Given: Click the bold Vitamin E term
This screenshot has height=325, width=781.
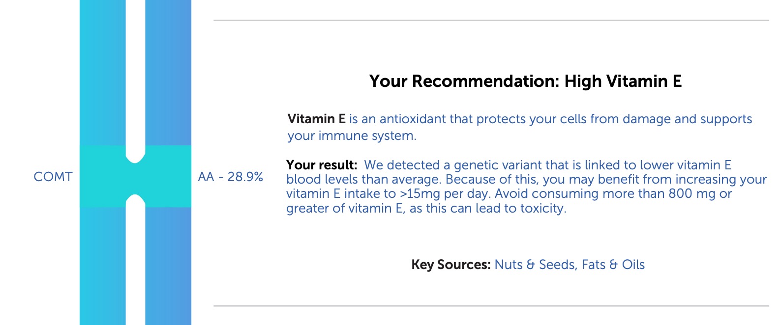Looking at the screenshot, I should coord(317,119).
